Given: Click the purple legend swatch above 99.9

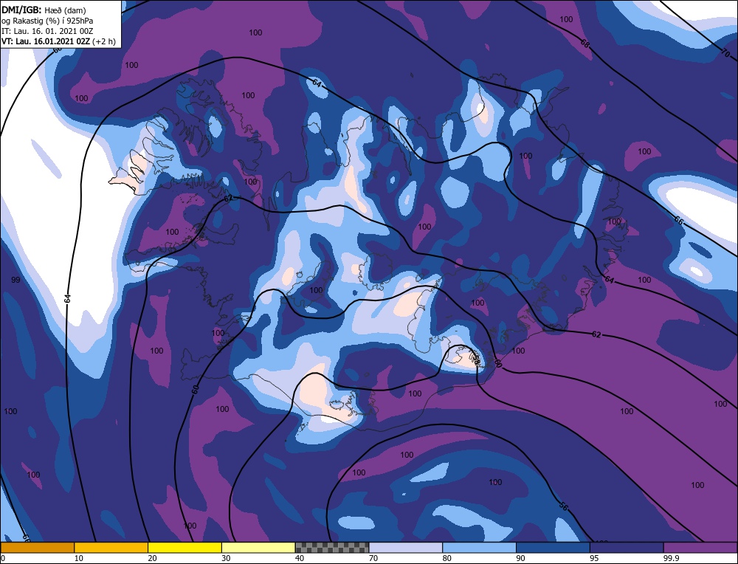Looking at the screenshot, I should pyautogui.click(x=700, y=548).
